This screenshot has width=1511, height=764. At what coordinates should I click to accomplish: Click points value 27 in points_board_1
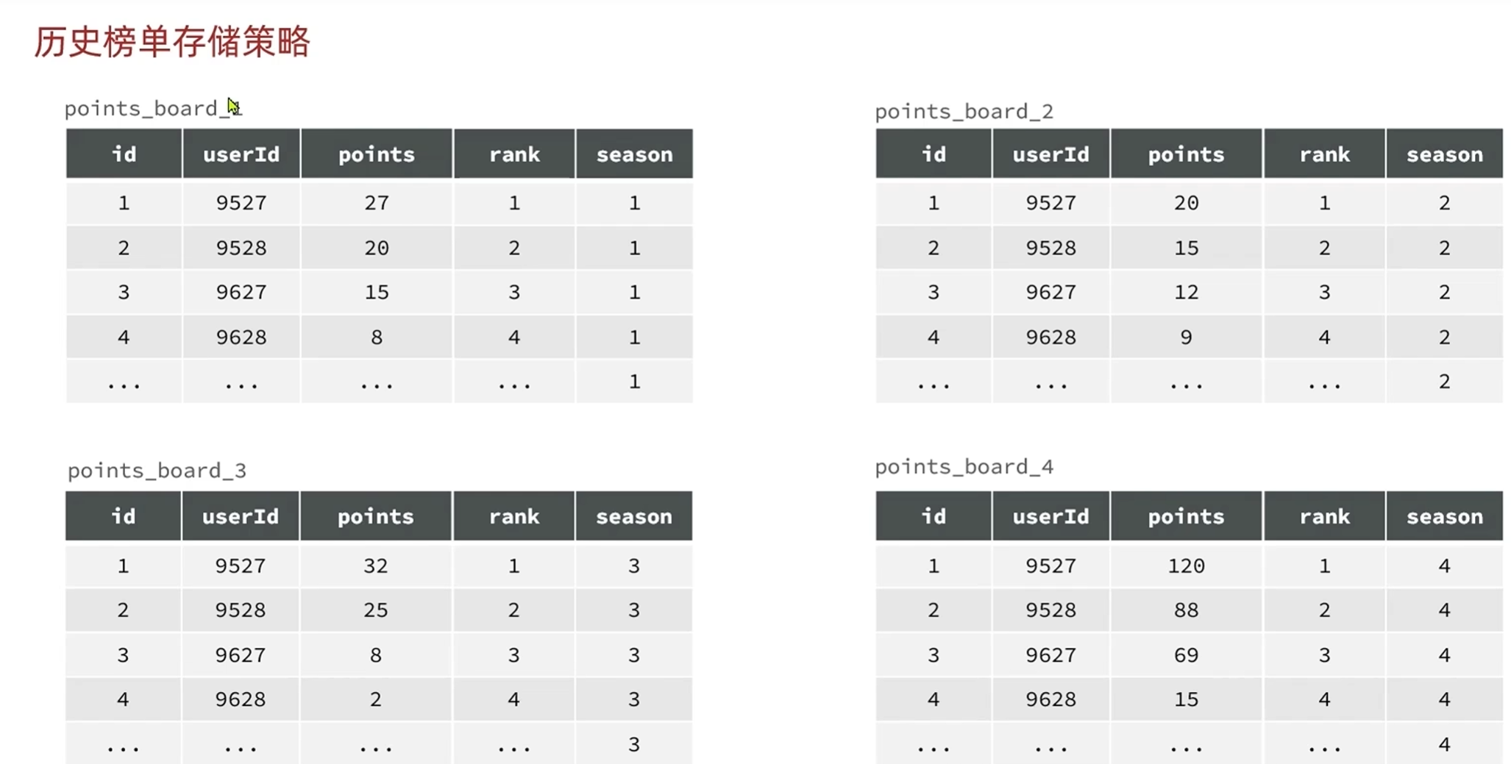(376, 203)
